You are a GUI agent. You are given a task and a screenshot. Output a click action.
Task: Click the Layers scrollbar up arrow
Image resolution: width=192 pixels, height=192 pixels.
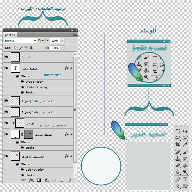[x=75, y=54]
